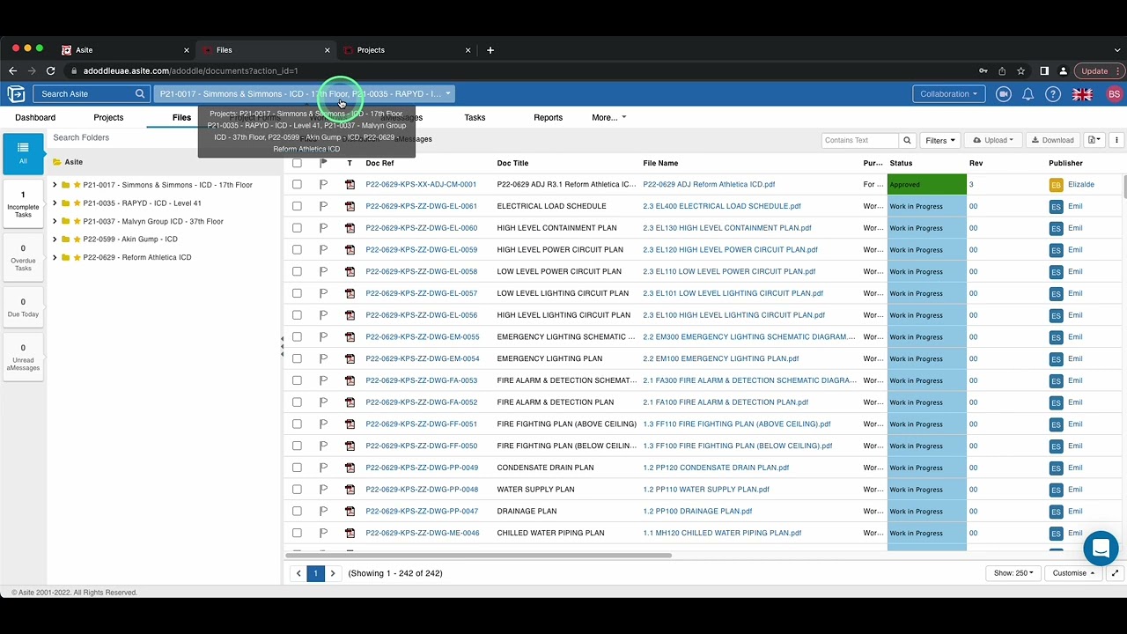Open the vertical three-dot more options menu
This screenshot has width=1127, height=634.
(1116, 140)
